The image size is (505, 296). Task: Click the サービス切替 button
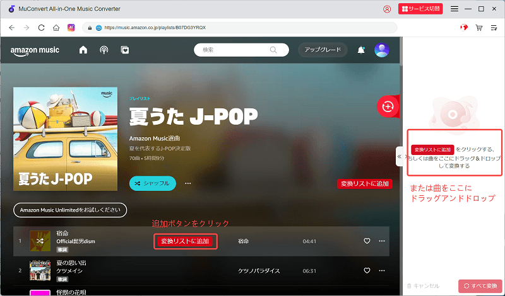[x=420, y=9]
